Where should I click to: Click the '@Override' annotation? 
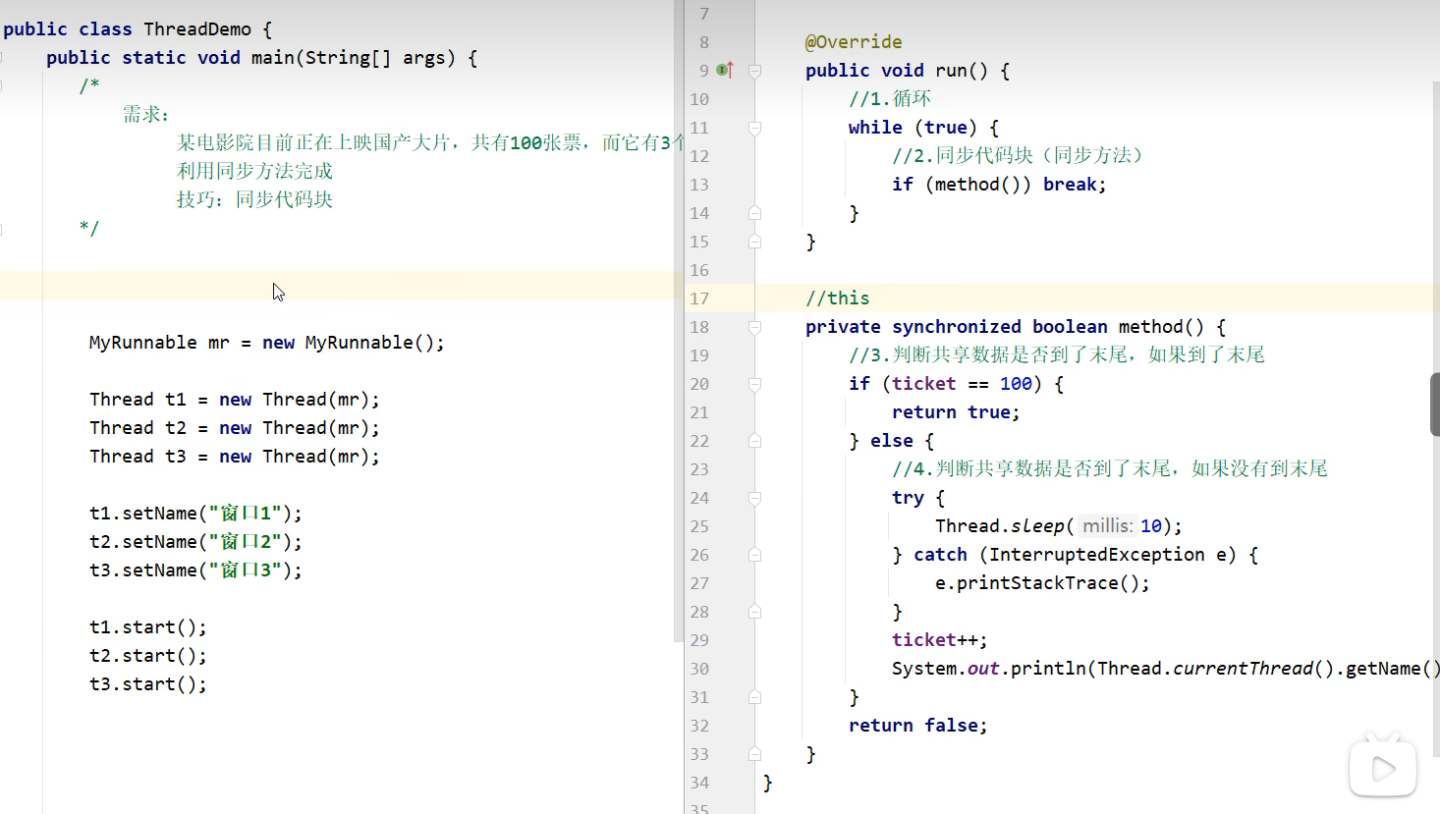coord(853,42)
